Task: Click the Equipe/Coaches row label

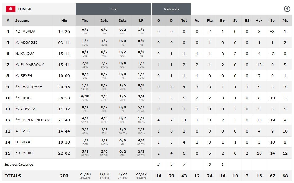Action: coord(19,164)
